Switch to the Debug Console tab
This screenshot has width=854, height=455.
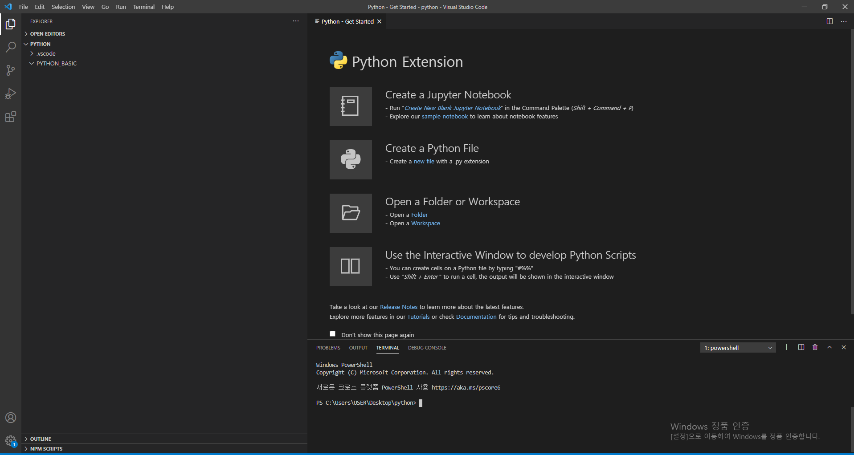point(427,348)
